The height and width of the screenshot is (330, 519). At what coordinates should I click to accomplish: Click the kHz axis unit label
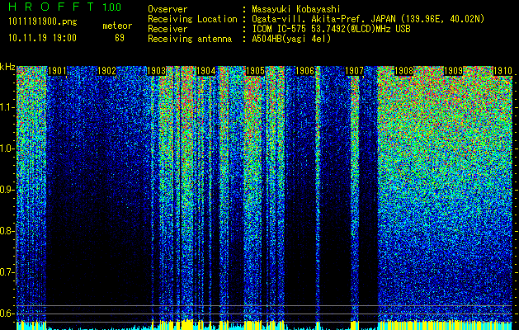coord(7,67)
